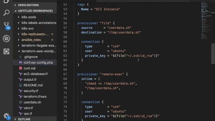Click 'provisioner "remote-exec"' on line 67

coord(101,74)
